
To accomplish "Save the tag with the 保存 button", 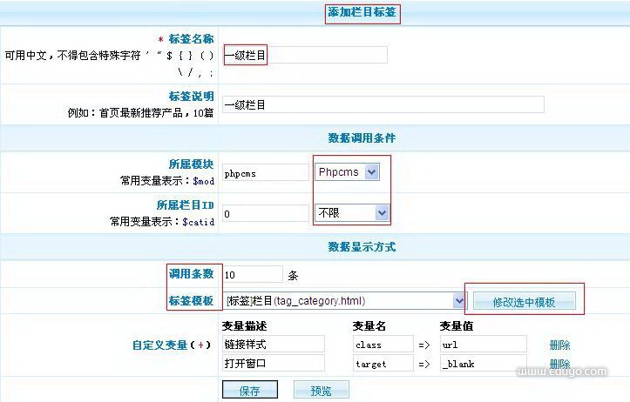I will (x=249, y=391).
